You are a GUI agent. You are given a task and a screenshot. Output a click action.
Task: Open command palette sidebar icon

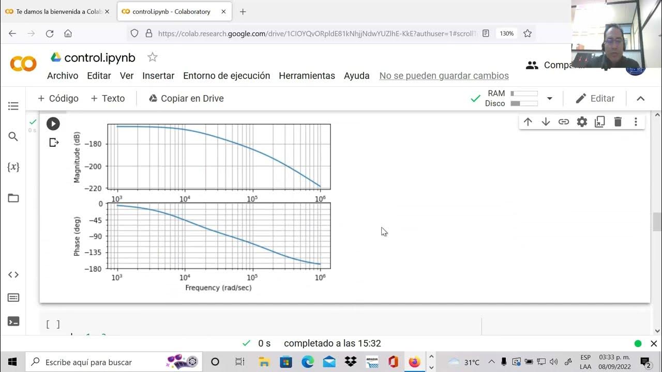click(x=13, y=298)
